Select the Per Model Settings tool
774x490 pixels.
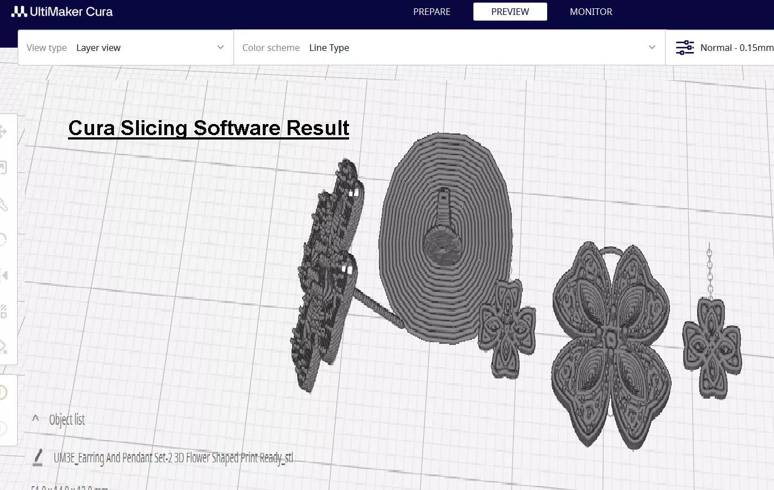tap(3, 311)
